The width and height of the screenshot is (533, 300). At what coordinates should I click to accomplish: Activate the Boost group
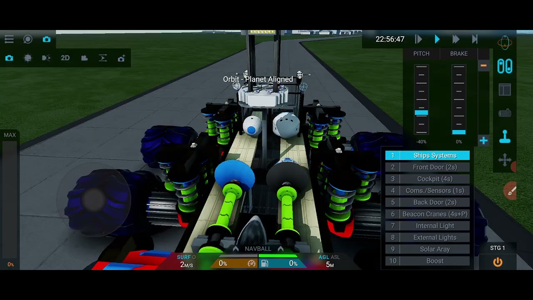[x=428, y=261]
